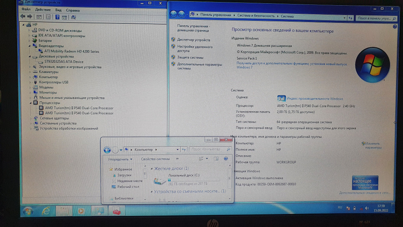Screen dimensions: 403x227
Task: Open the Вид menu in Device Manager
Action: [x=58, y=10]
